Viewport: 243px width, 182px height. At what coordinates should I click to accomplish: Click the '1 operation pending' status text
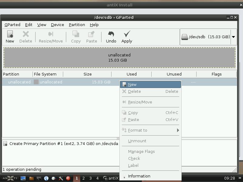pos(22,170)
